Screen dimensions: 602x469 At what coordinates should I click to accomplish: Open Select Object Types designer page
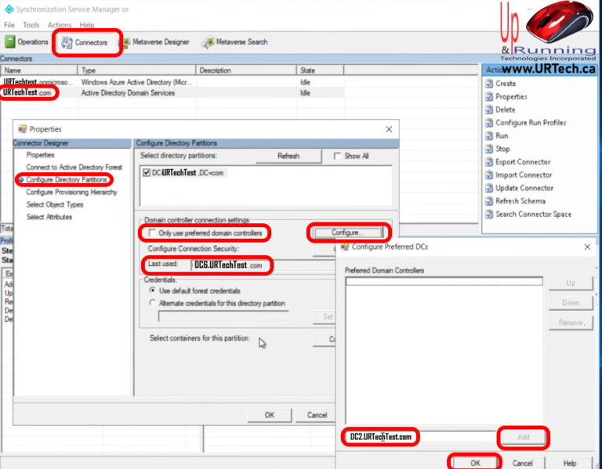tap(54, 204)
